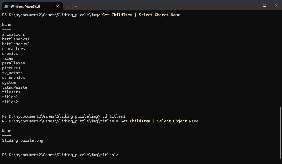The height and width of the screenshot is (164, 282).
Task: Open a new tab with the plus button
Action: [68, 6]
